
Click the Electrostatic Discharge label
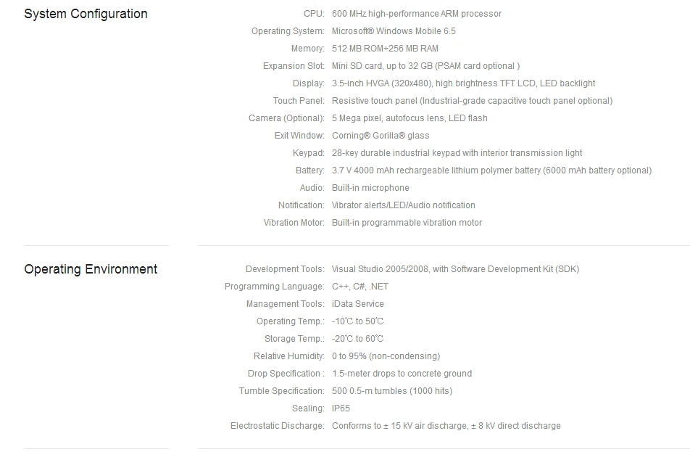(x=277, y=426)
